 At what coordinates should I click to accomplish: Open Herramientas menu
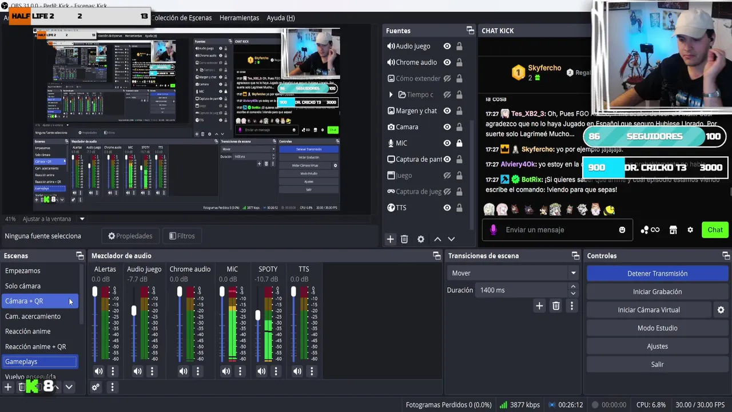coord(239,18)
